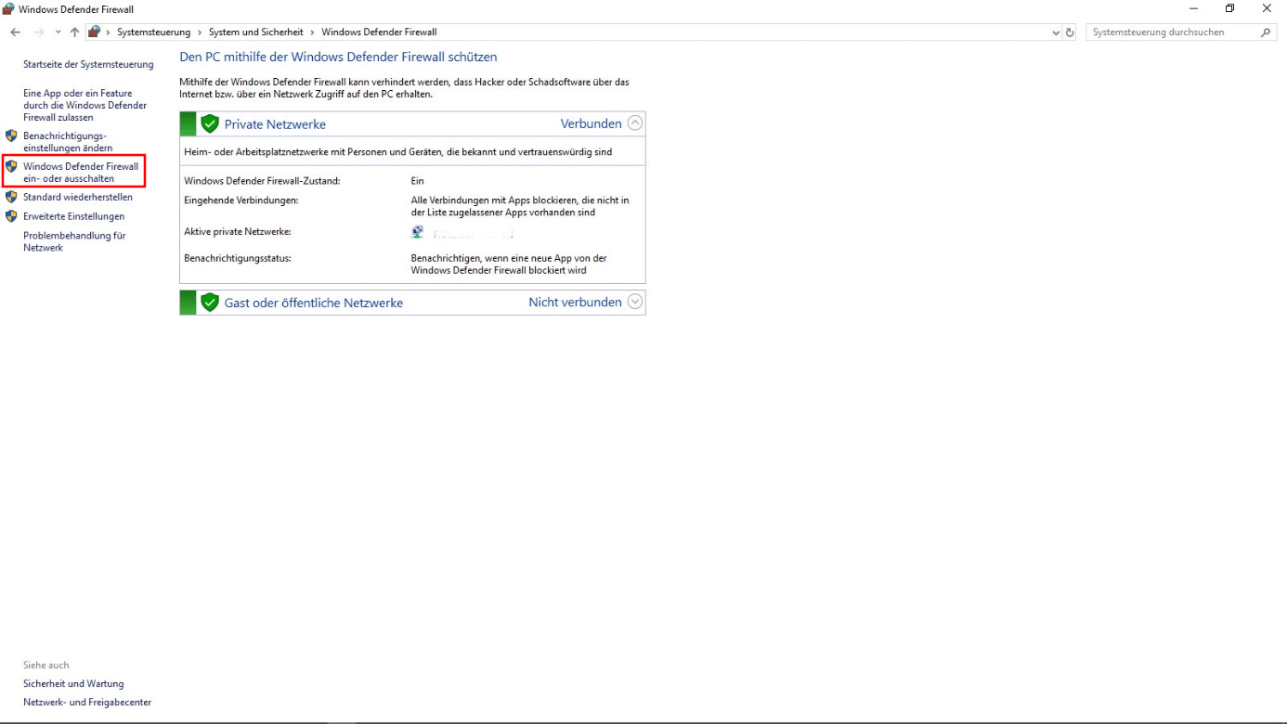Click Gast oder öffentliche Netzwerke heading
The width and height of the screenshot is (1287, 724).
[x=314, y=303]
